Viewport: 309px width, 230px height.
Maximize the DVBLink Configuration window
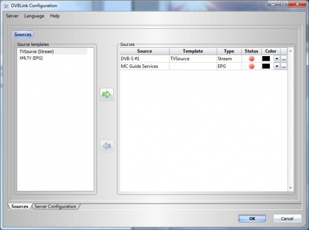pos(283,4)
